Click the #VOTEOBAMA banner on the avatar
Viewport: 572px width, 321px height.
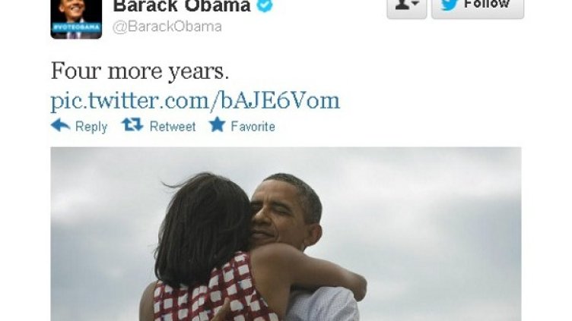pos(76,27)
